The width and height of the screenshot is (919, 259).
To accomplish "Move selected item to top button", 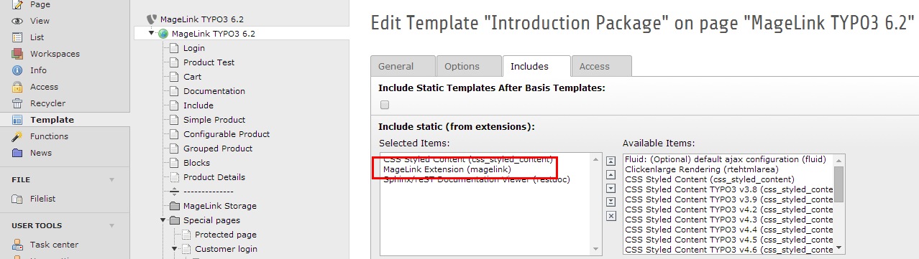I will 611,161.
